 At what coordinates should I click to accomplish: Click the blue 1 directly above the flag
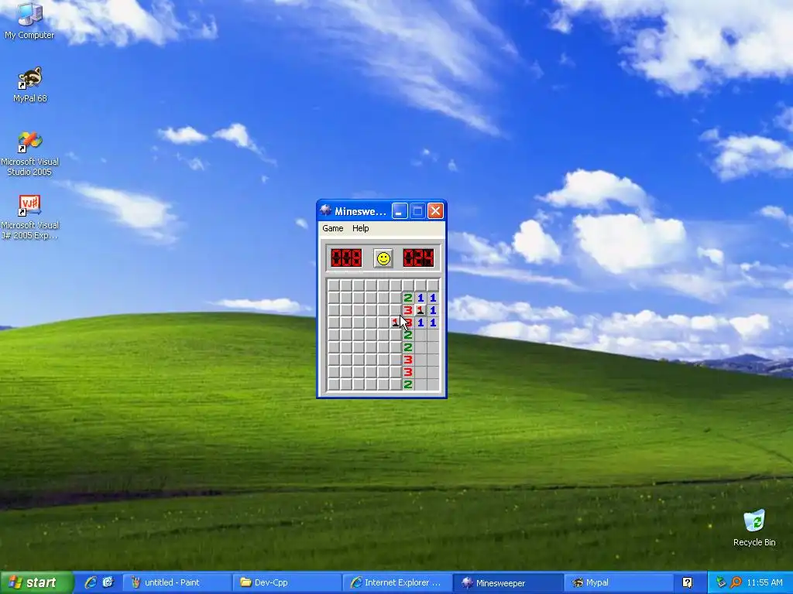pyautogui.click(x=421, y=298)
